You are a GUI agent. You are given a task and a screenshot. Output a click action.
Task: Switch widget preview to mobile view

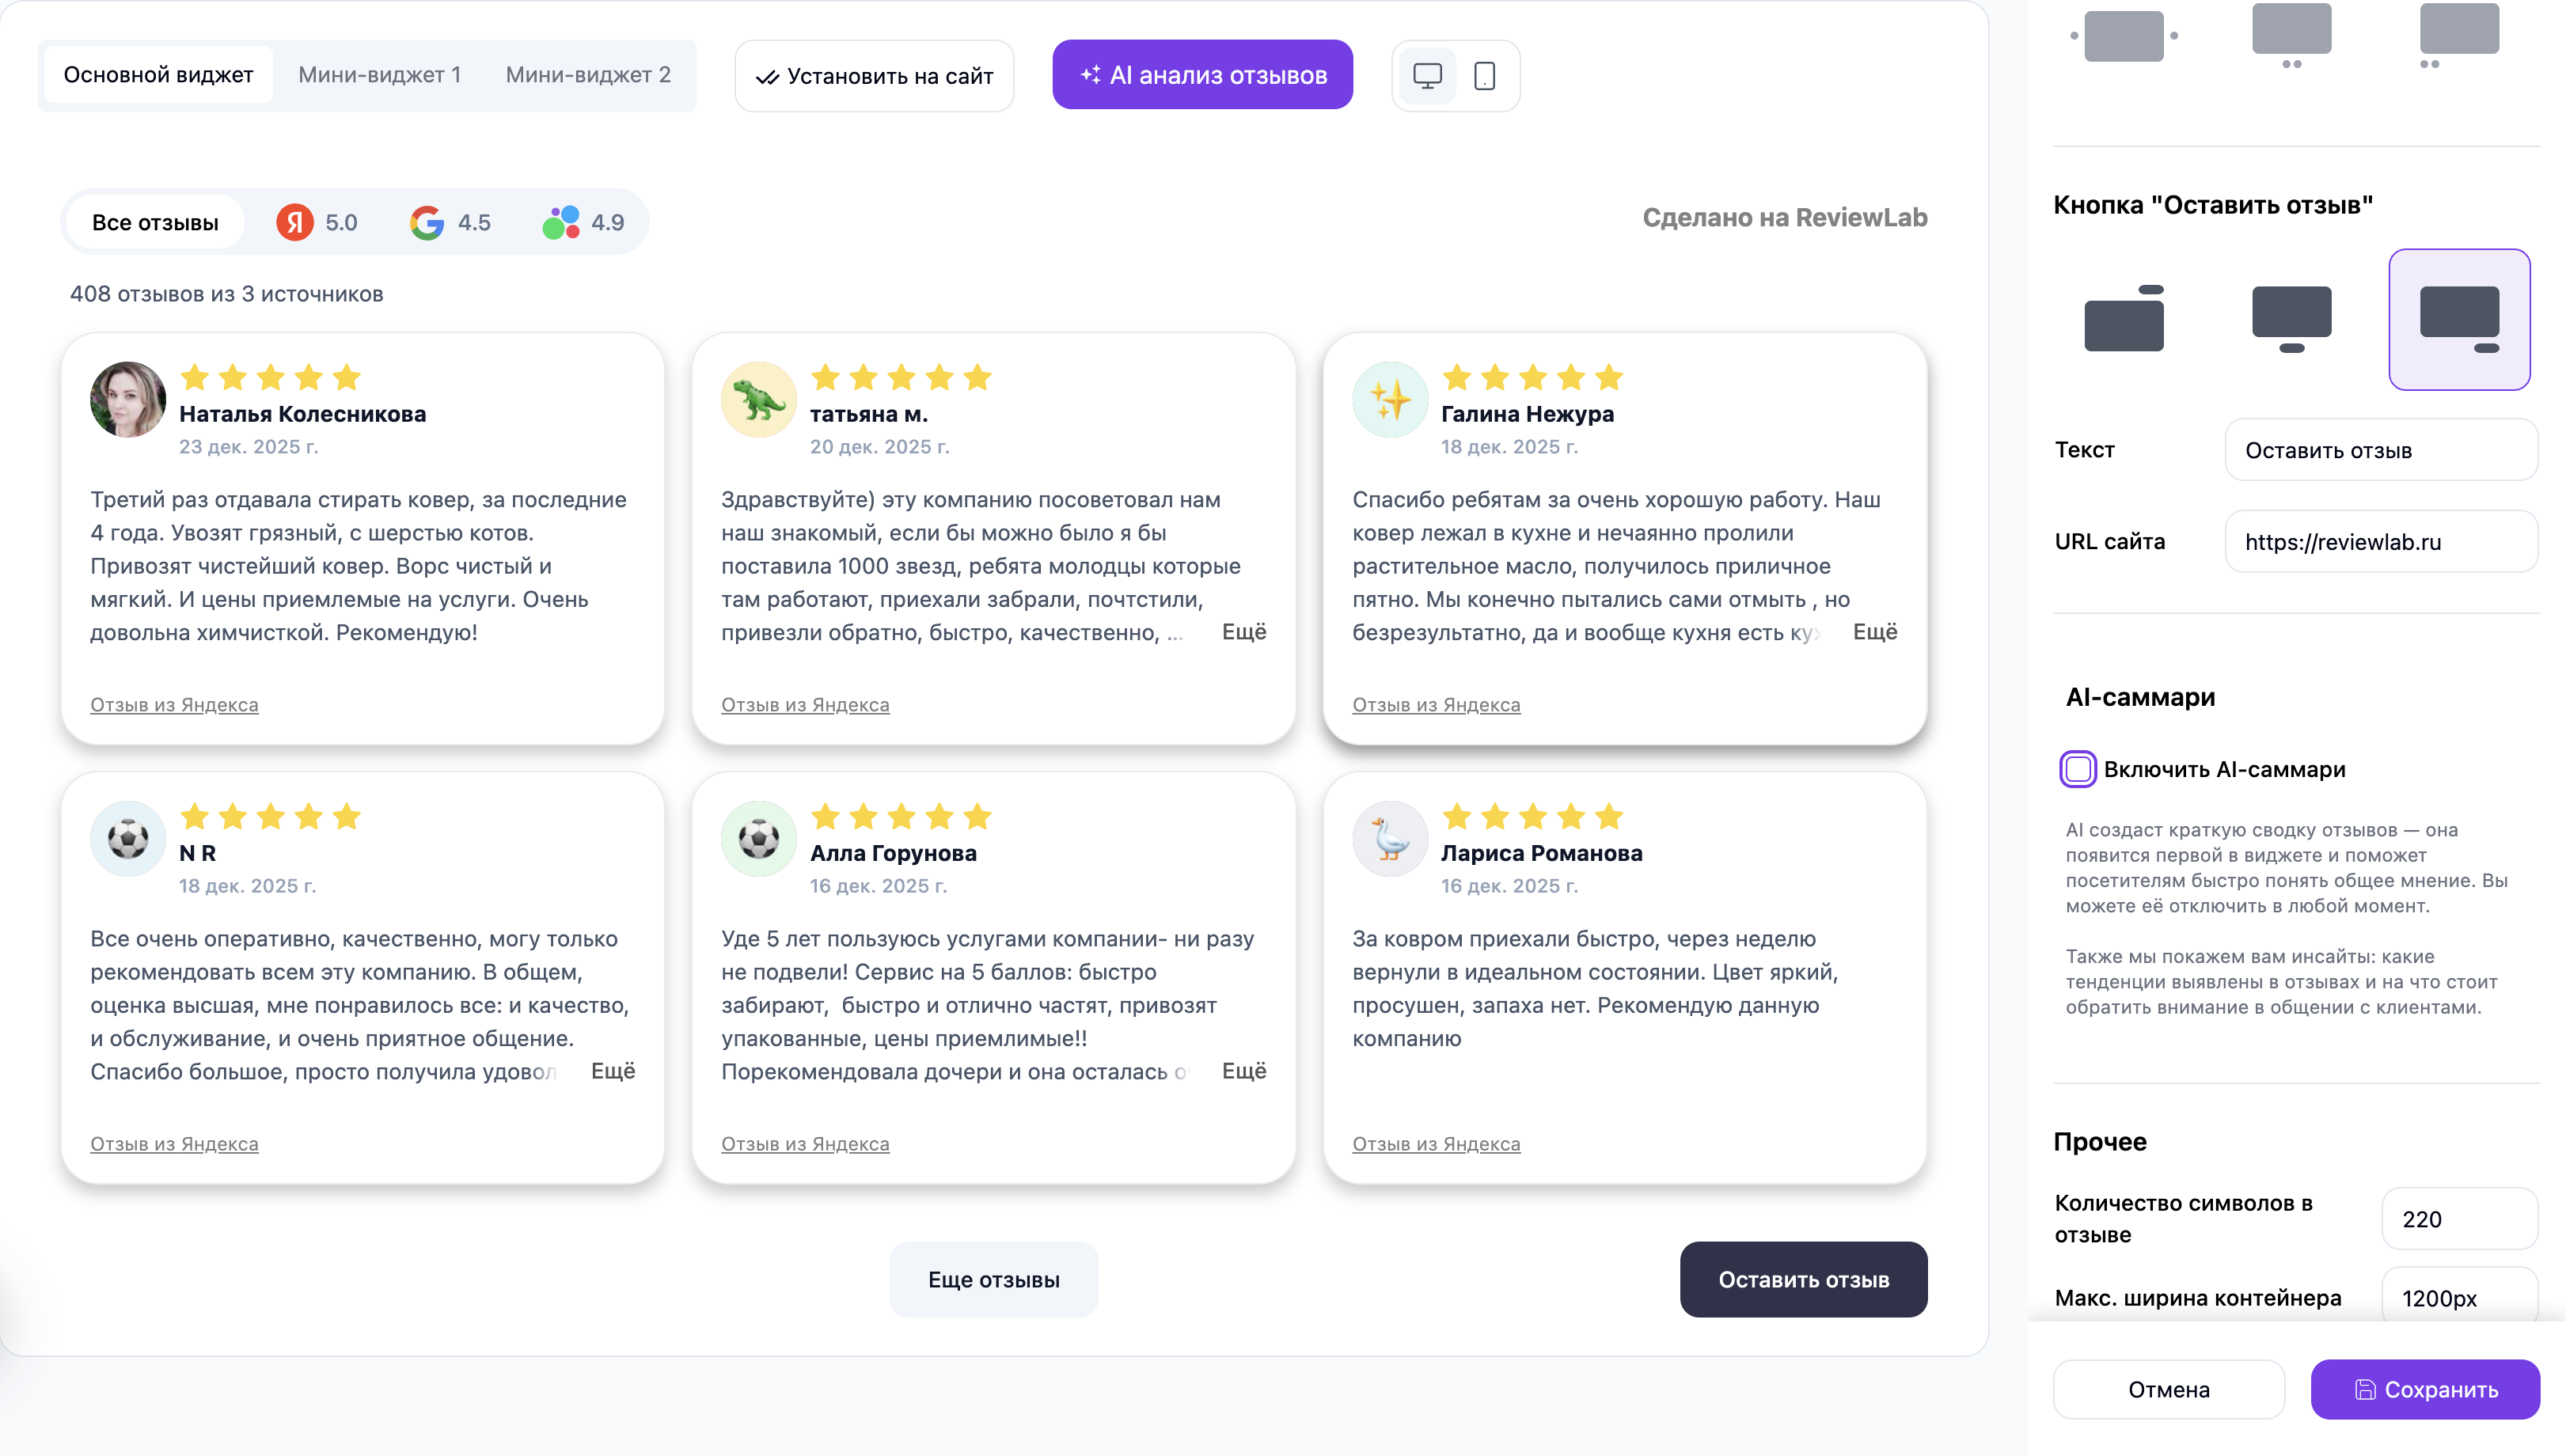(x=1485, y=75)
